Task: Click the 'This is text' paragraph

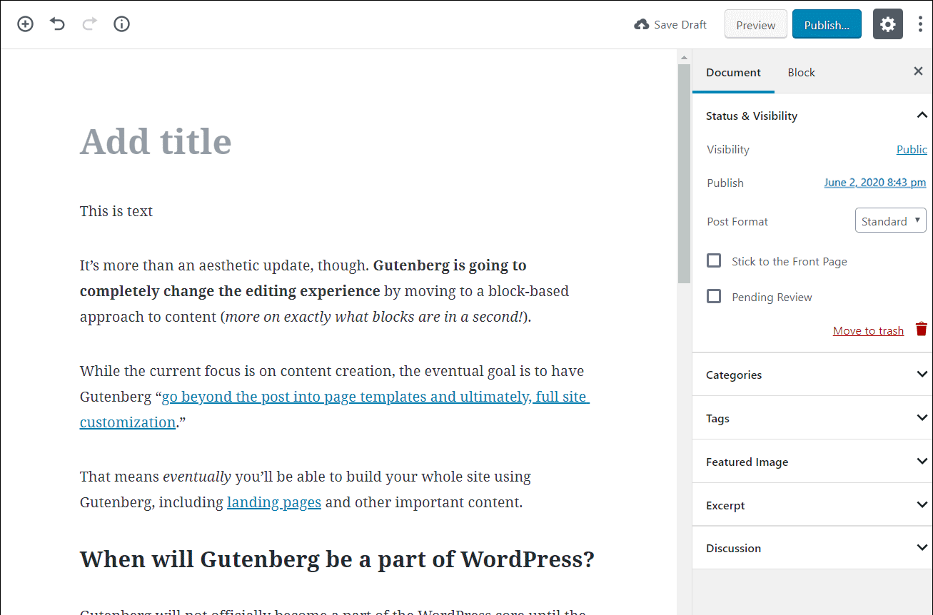Action: tap(116, 211)
